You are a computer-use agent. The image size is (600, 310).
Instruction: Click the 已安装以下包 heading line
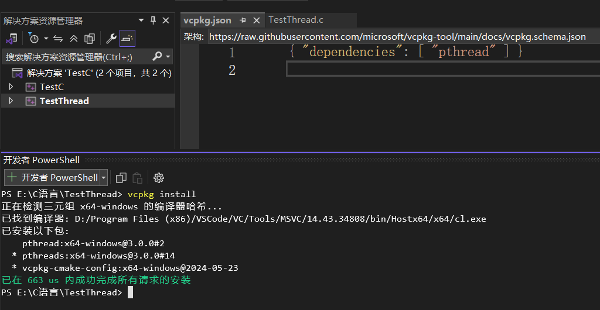tap(36, 232)
